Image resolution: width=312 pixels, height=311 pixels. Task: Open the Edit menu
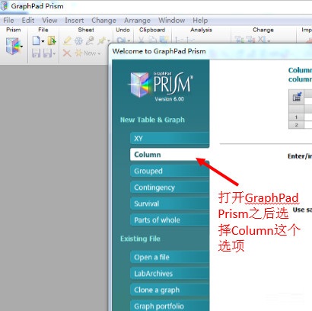[28, 21]
